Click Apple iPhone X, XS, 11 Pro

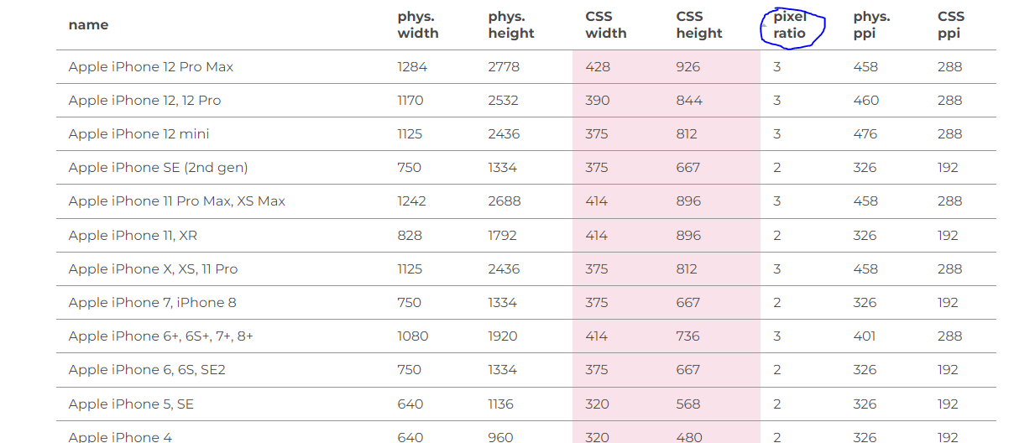(x=153, y=269)
